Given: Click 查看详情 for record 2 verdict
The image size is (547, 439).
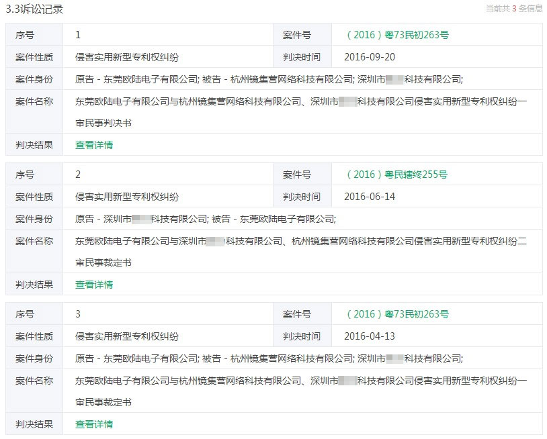Looking at the screenshot, I should 94,285.
